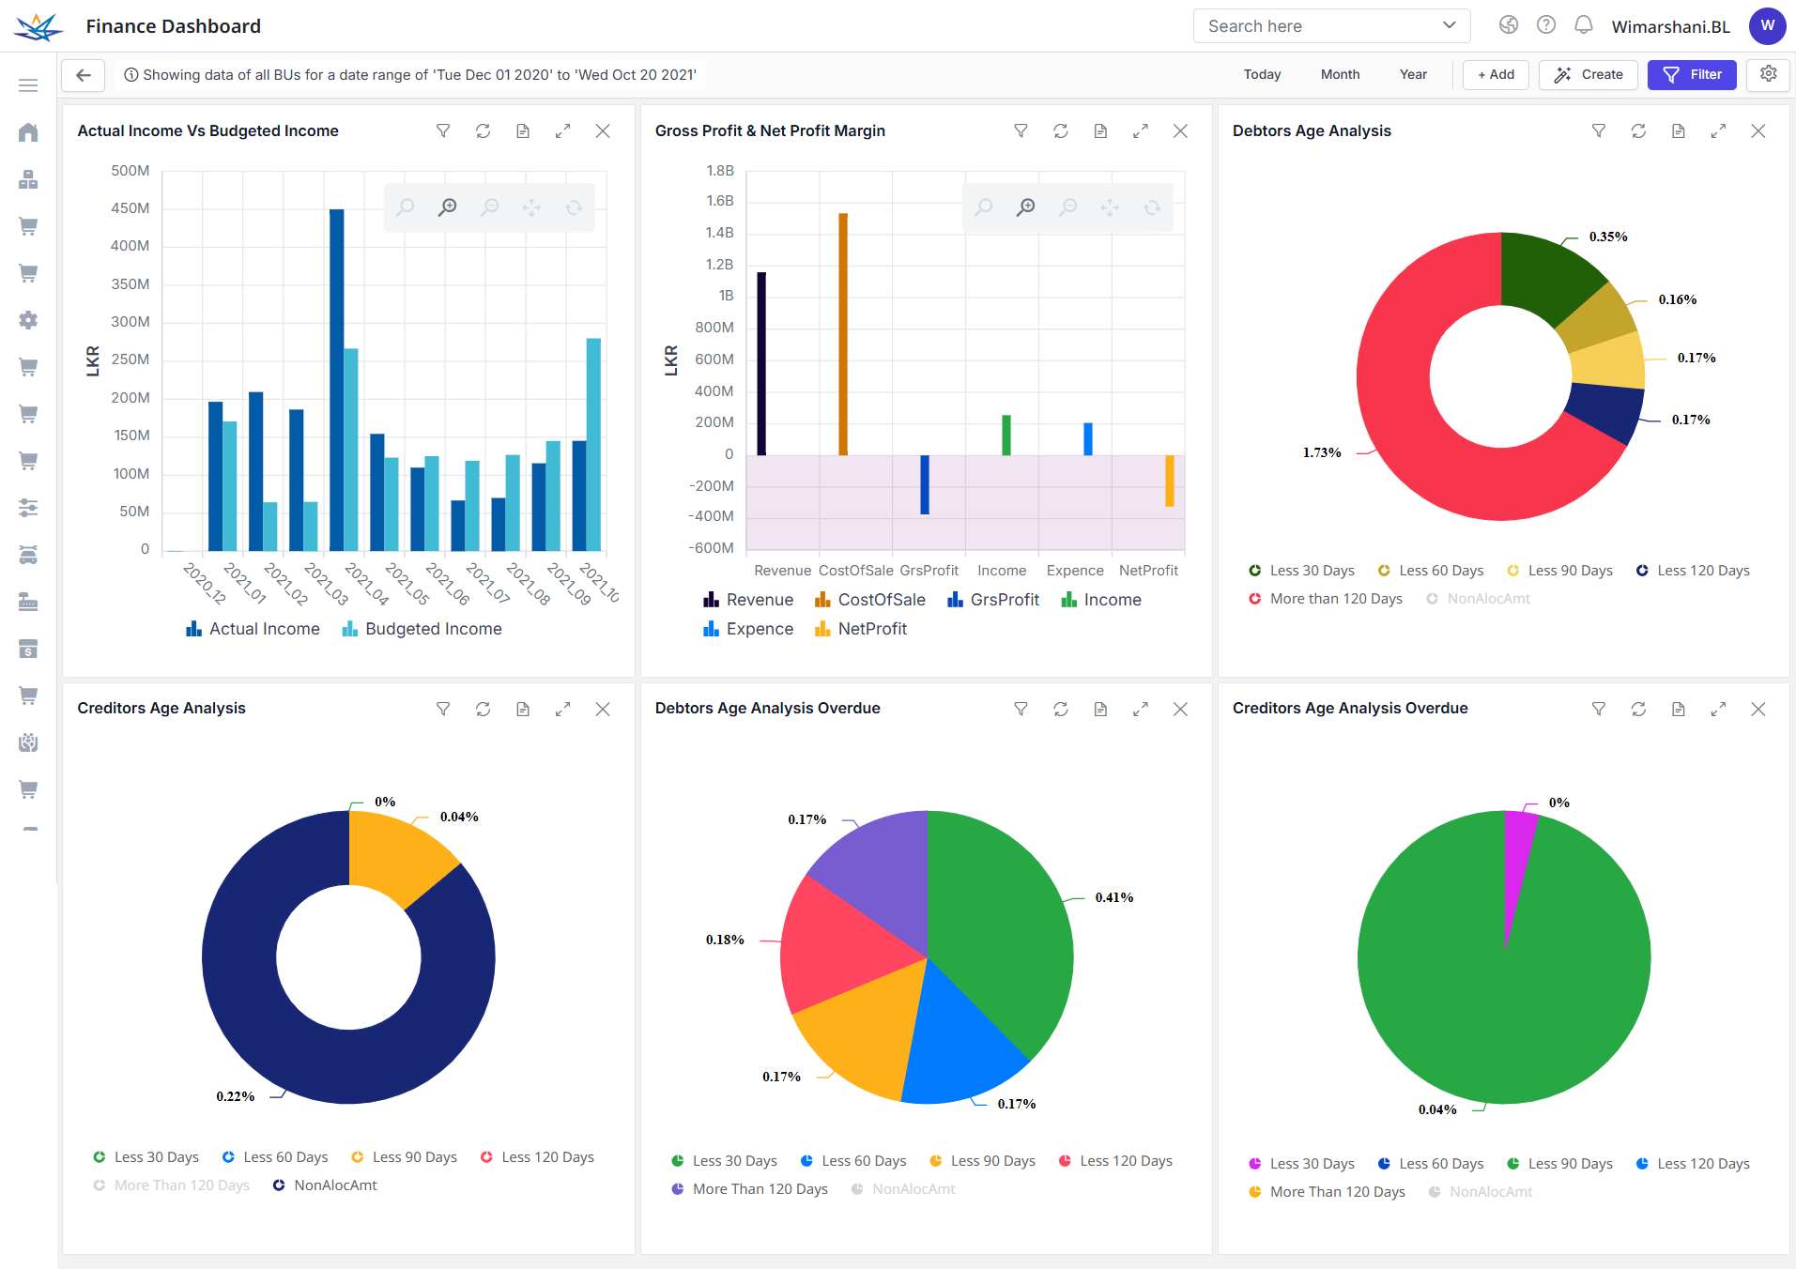Reset zoom on the Gross Profit chart

point(1152,206)
